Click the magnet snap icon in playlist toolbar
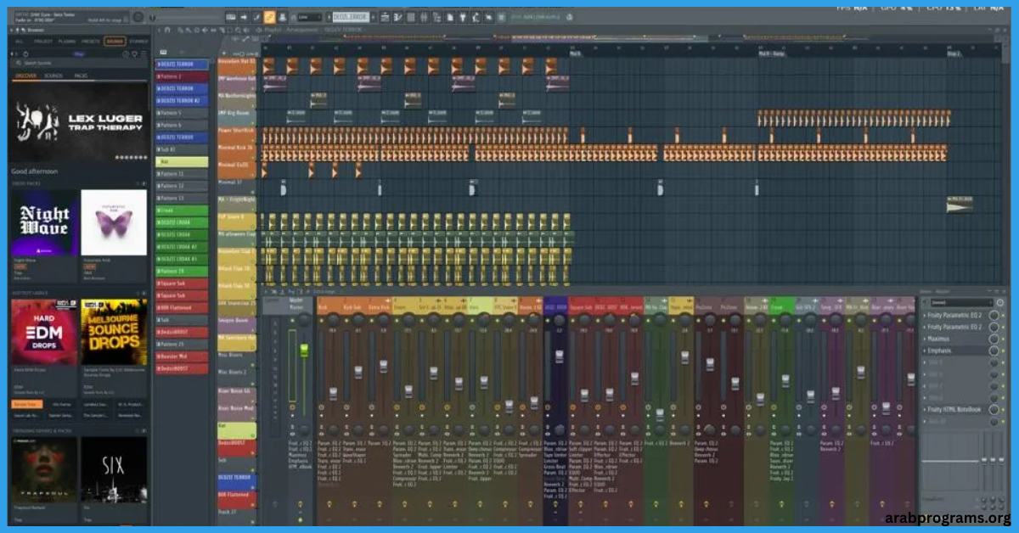The height and width of the screenshot is (533, 1019). click(167, 30)
